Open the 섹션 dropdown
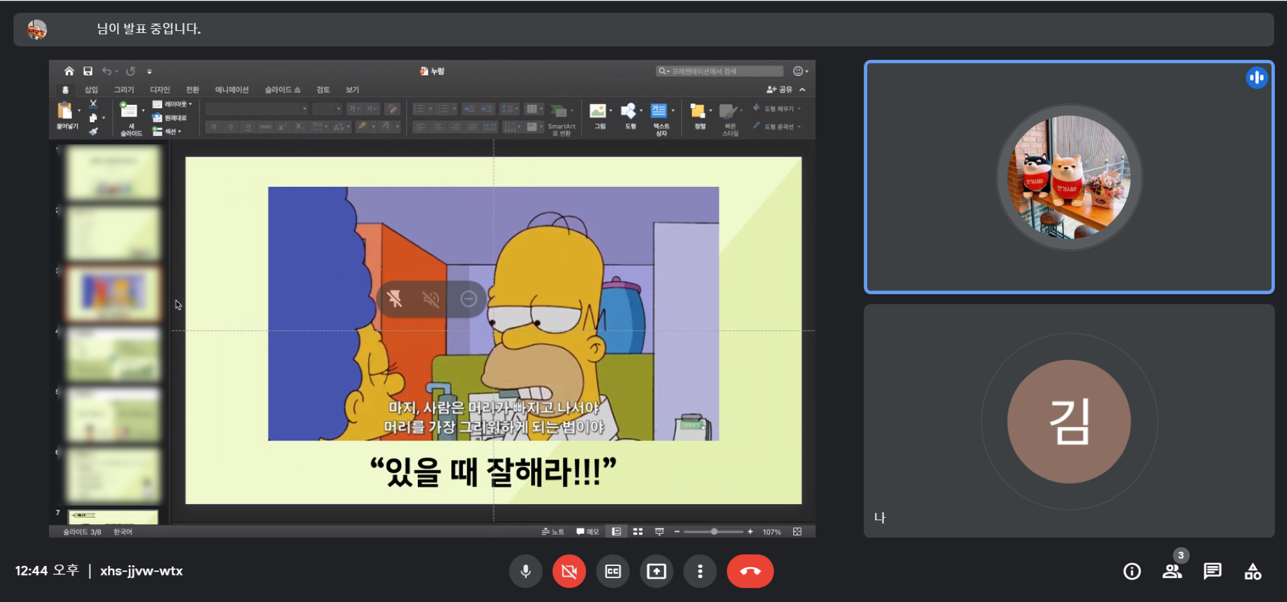The image size is (1287, 602). [x=167, y=131]
